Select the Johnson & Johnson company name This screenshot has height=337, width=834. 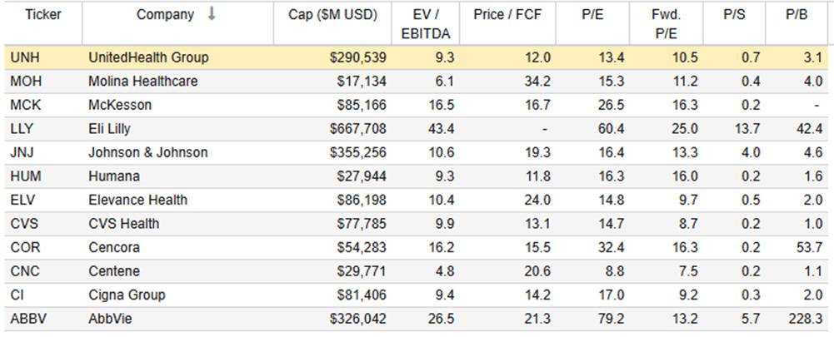[147, 152]
